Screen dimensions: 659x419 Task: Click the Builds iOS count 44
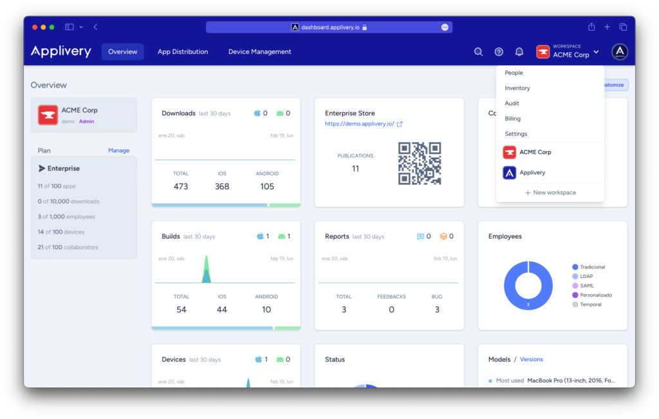pos(222,310)
